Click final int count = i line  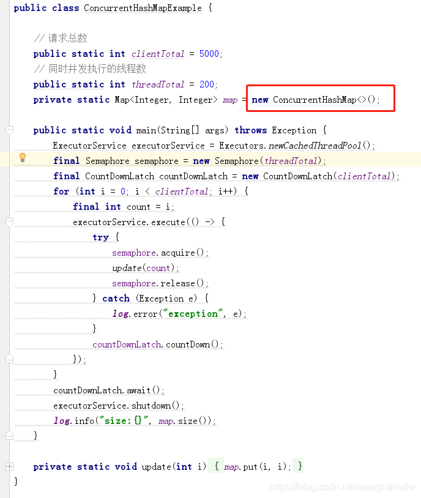[x=124, y=207]
